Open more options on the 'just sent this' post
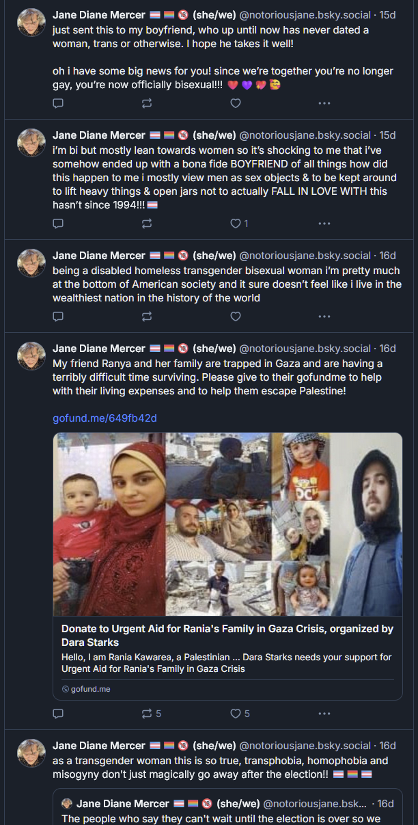418x825 pixels. 324,103
